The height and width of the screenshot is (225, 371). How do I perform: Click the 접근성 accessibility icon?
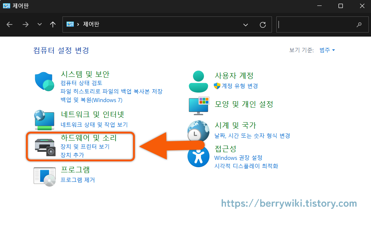click(198, 156)
